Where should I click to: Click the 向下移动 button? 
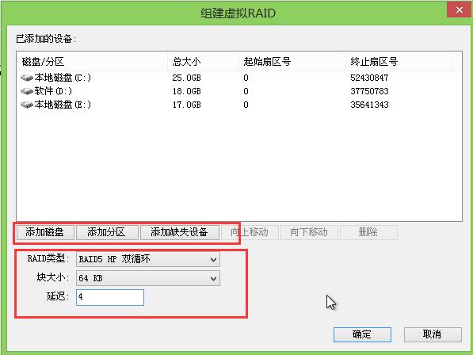(309, 232)
